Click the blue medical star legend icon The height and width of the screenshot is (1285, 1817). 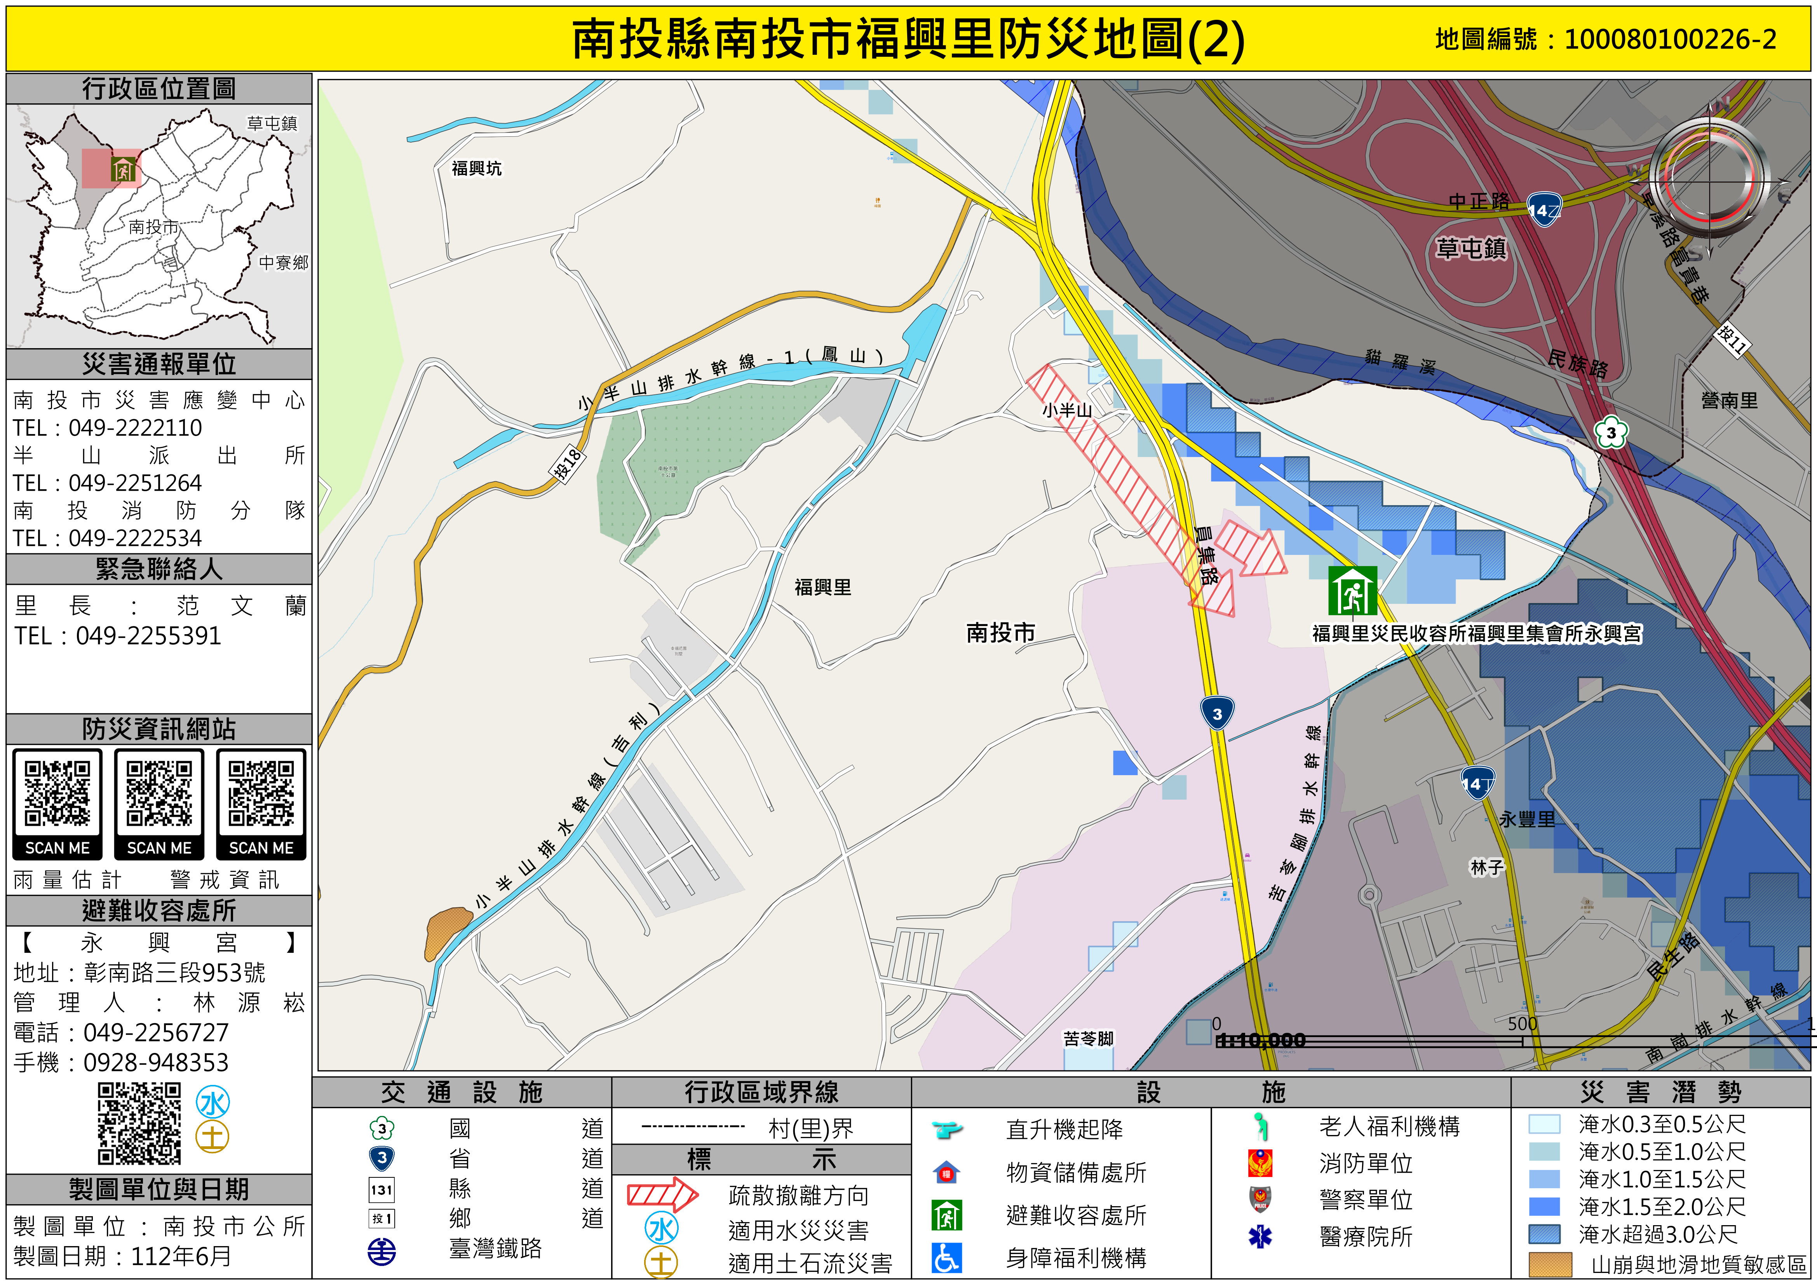1260,1236
